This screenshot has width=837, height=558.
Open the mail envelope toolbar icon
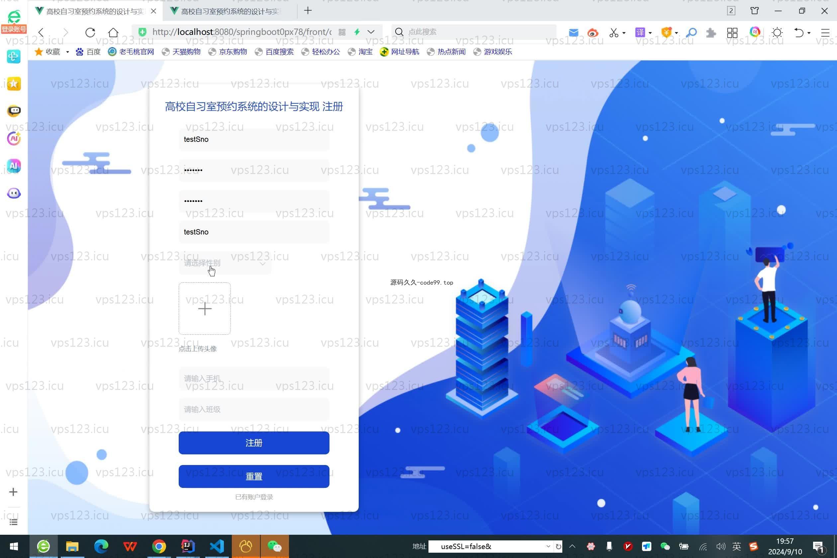click(573, 33)
